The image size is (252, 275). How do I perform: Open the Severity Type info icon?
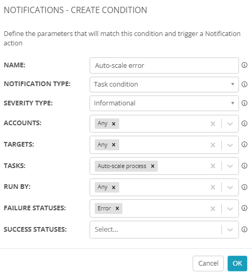[x=244, y=103]
